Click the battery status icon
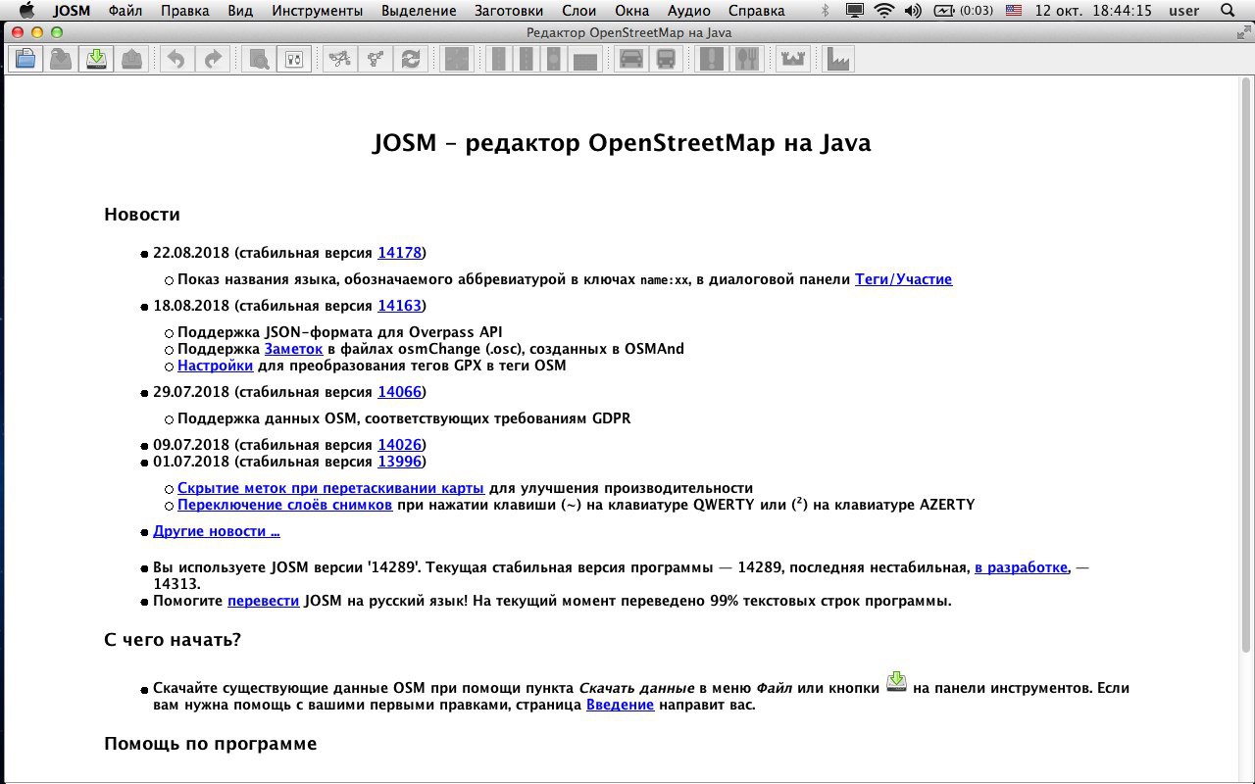This screenshot has width=1255, height=784. click(x=962, y=11)
